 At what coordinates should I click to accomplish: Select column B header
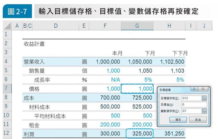pyautogui.click(x=25, y=26)
